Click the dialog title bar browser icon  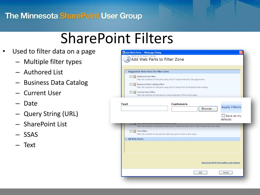[123, 53]
